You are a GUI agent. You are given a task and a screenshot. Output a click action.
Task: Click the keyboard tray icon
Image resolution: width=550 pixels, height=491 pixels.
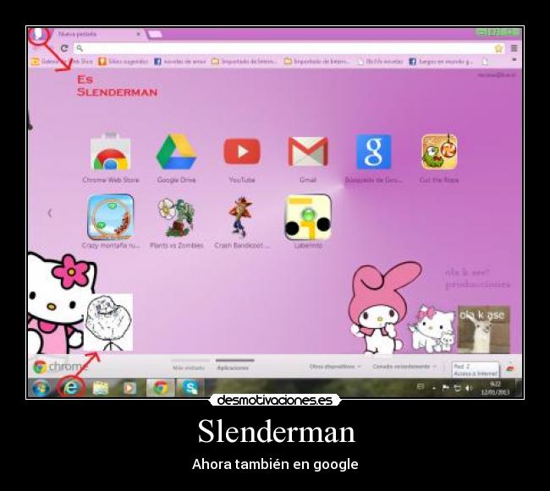tap(421, 387)
